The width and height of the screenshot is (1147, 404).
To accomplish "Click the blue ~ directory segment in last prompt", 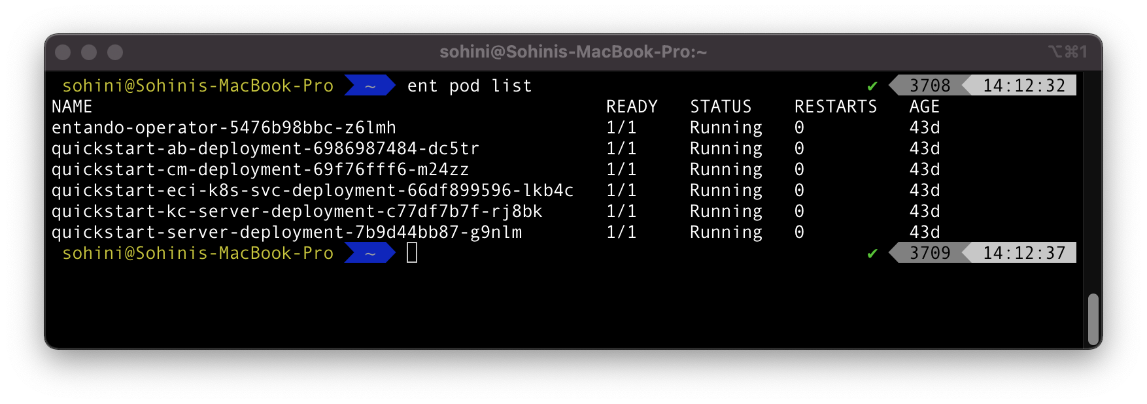I will tap(370, 253).
